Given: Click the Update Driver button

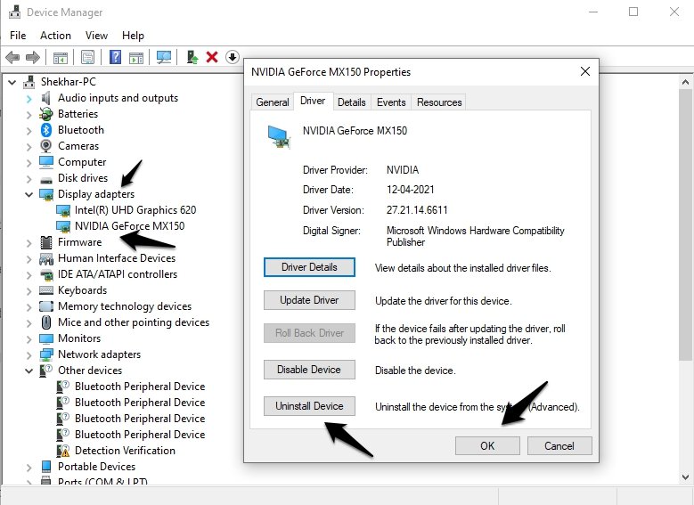Looking at the screenshot, I should (x=309, y=300).
